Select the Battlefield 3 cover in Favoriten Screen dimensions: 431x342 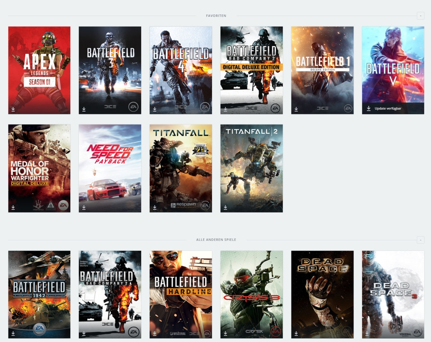pos(110,70)
